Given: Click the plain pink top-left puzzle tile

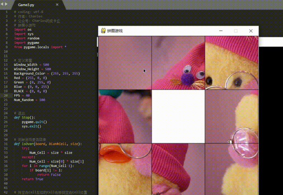Looking at the screenshot, I should click(125, 63).
